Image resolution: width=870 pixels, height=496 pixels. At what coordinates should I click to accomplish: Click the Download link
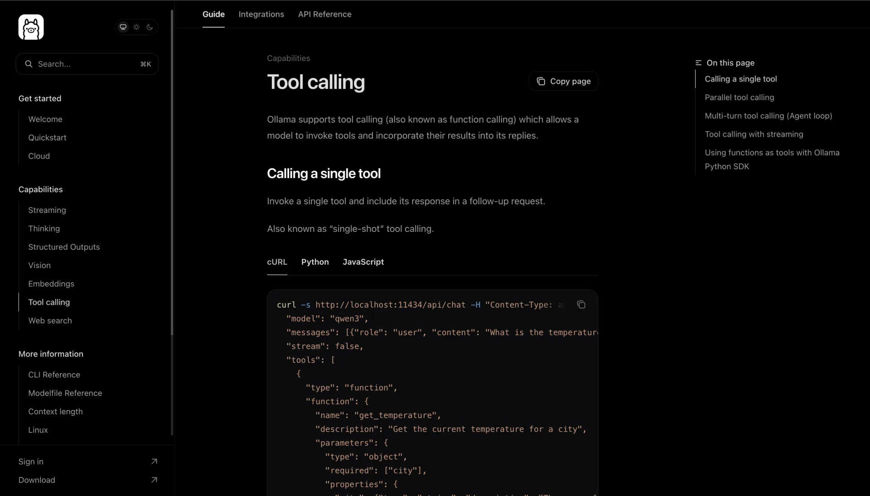(37, 480)
